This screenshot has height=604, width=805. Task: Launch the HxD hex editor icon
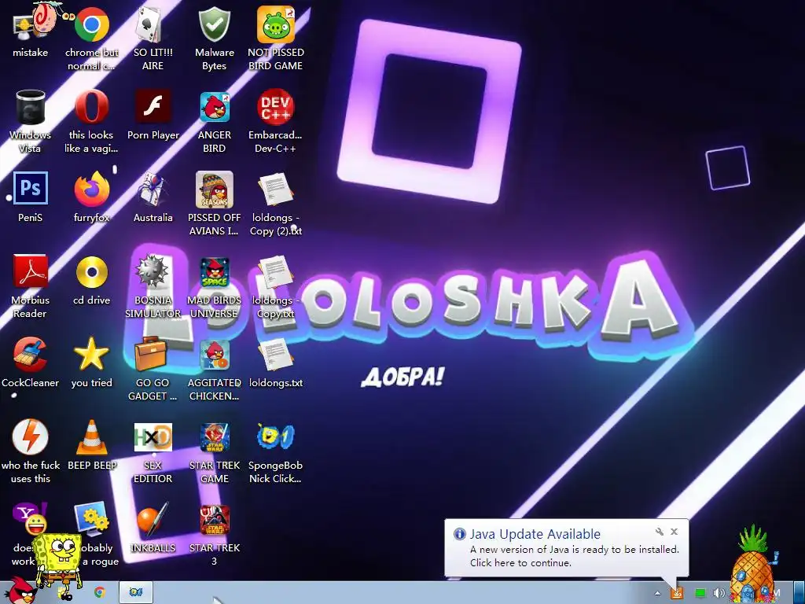coord(153,437)
